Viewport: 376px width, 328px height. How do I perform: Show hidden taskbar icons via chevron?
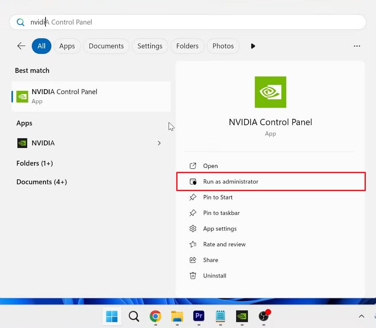click(361, 317)
